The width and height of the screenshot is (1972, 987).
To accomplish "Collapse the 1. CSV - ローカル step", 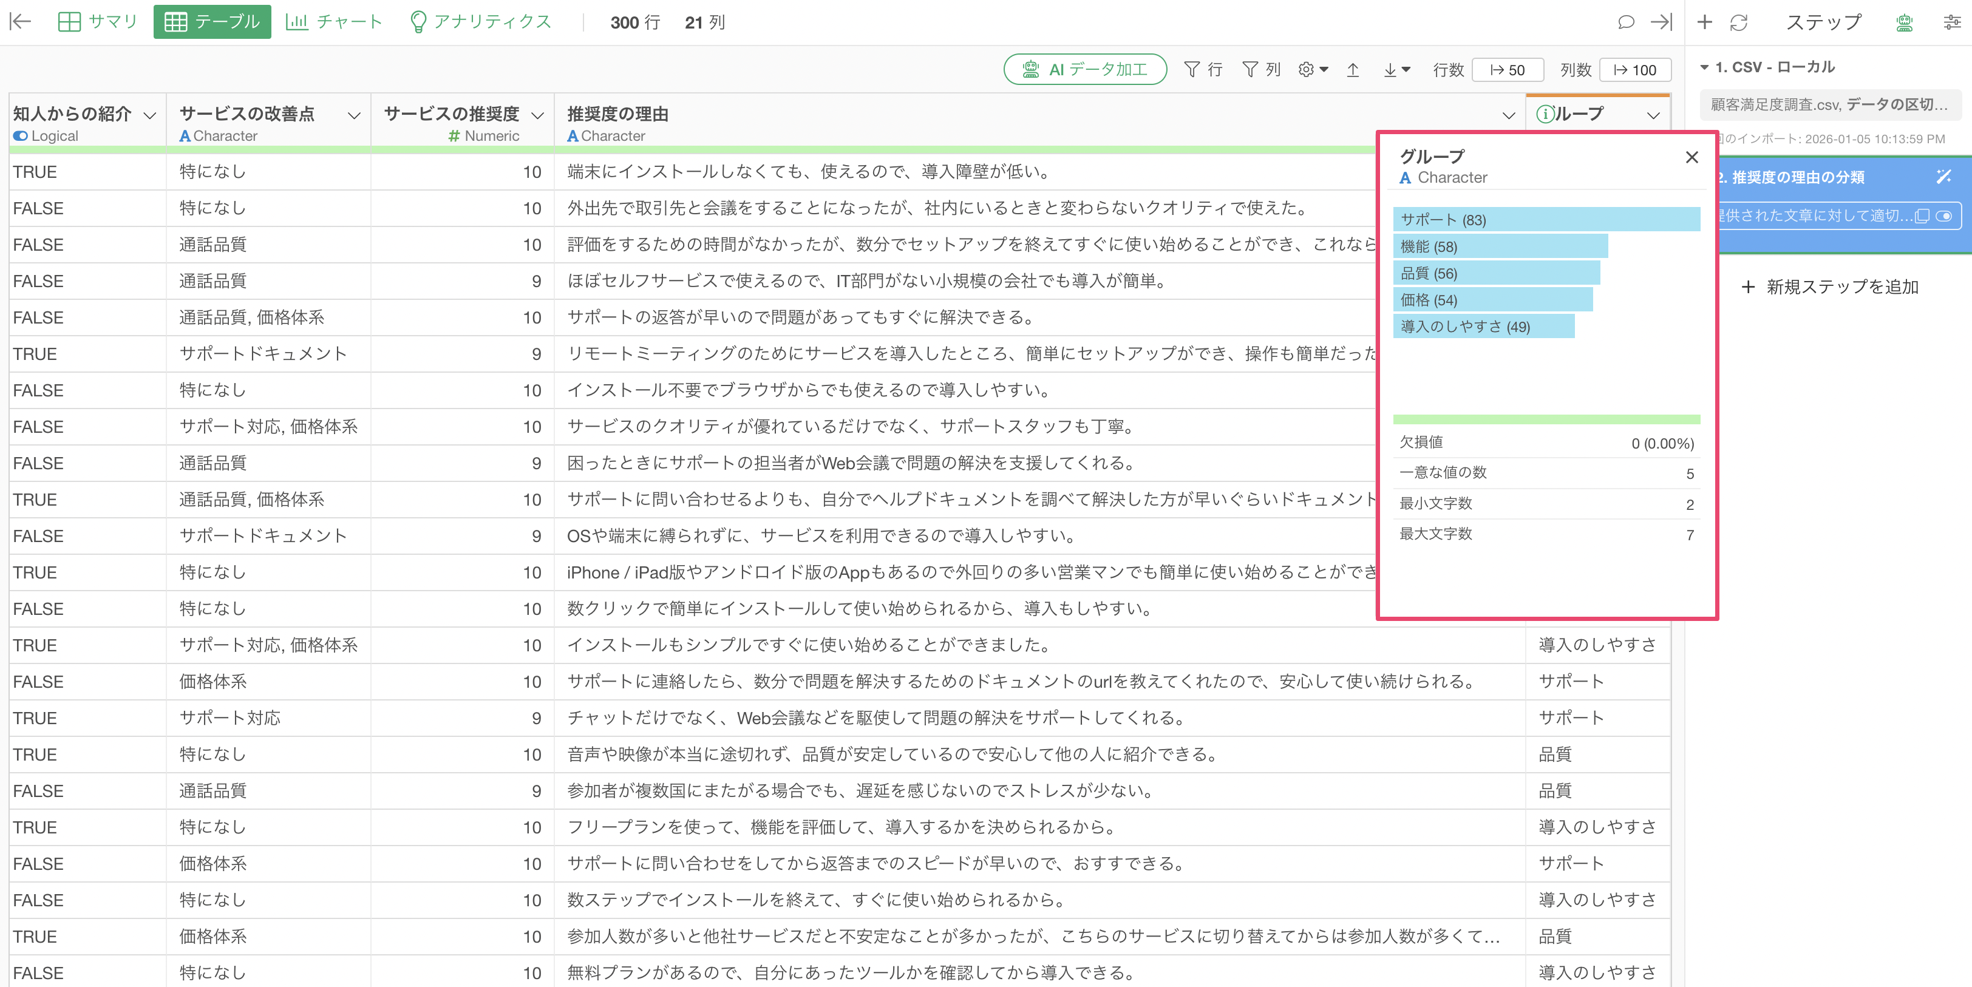I will click(x=1705, y=67).
